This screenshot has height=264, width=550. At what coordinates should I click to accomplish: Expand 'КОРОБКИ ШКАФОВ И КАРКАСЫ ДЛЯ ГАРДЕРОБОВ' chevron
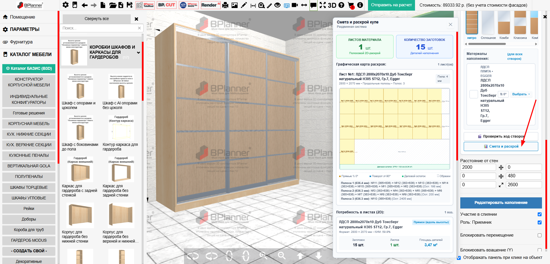138,52
